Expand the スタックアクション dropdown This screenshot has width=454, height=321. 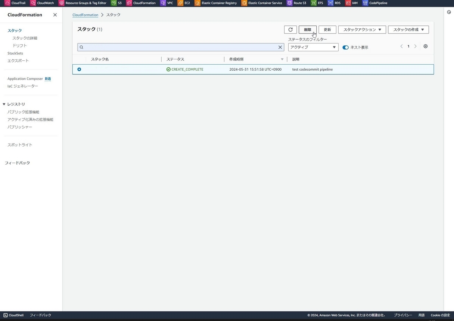coord(362,29)
